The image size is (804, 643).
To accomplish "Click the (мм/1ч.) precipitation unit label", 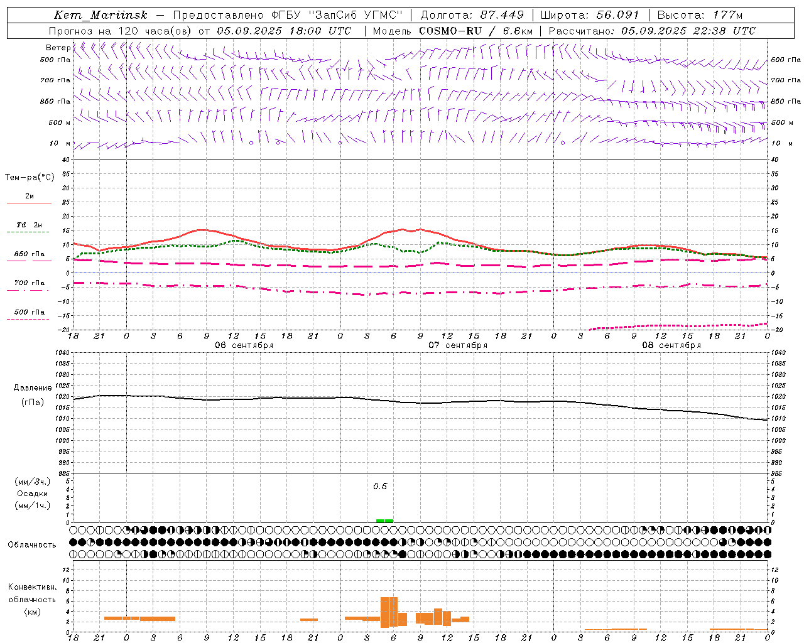I will 33,505.
